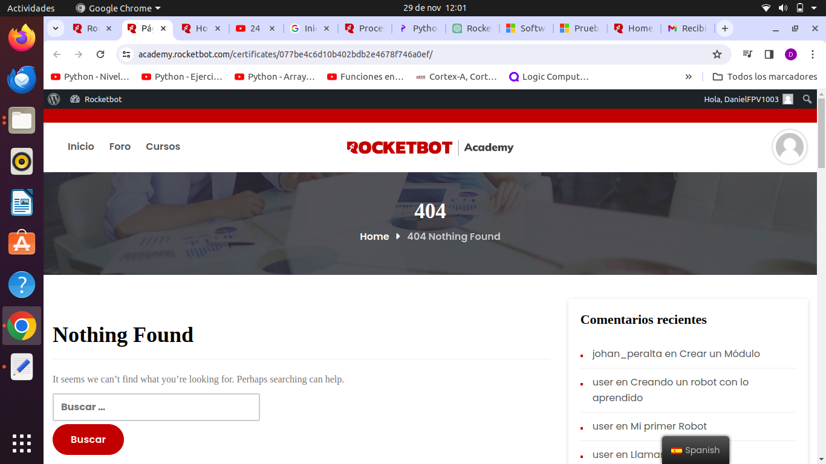The image size is (826, 464).
Task: Open the Show Applications grid in dock
Action: 22,443
